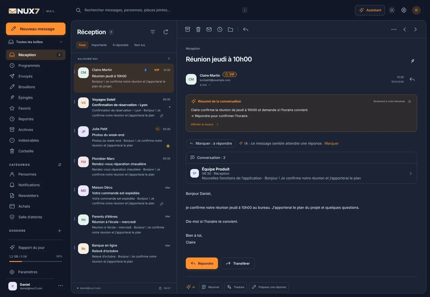Pin the message with the pin icon
The image size is (430, 297).
click(x=413, y=61)
